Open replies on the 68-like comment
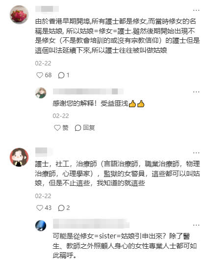Viewport: 210px width, 263px height. tap(64, 75)
